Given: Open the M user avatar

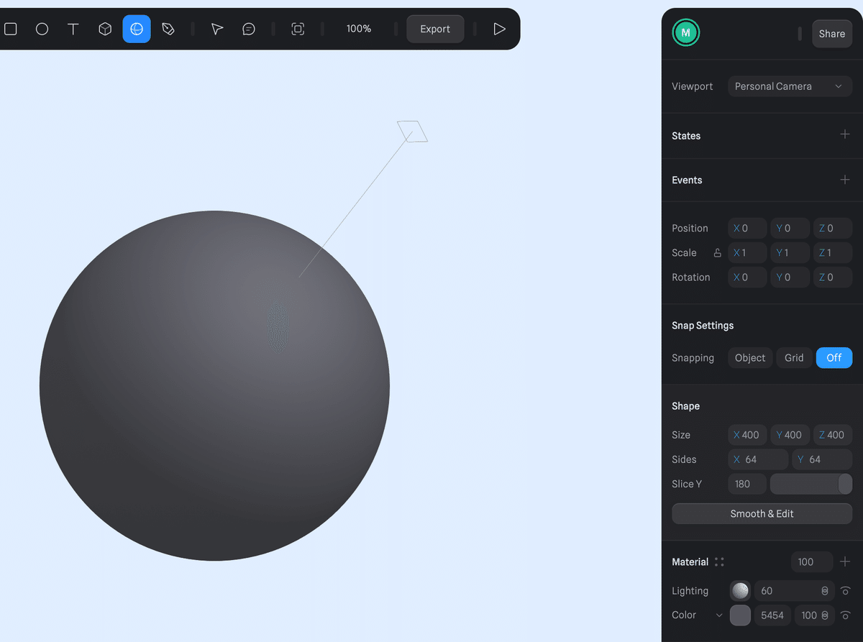Looking at the screenshot, I should click(686, 32).
